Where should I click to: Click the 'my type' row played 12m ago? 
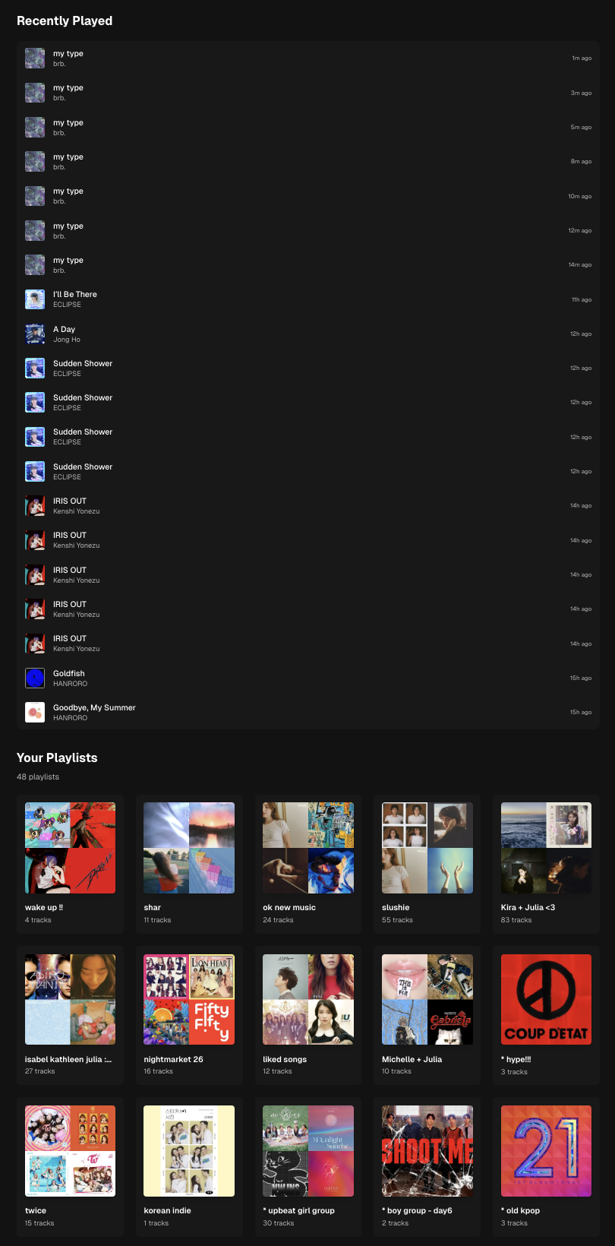(x=308, y=230)
